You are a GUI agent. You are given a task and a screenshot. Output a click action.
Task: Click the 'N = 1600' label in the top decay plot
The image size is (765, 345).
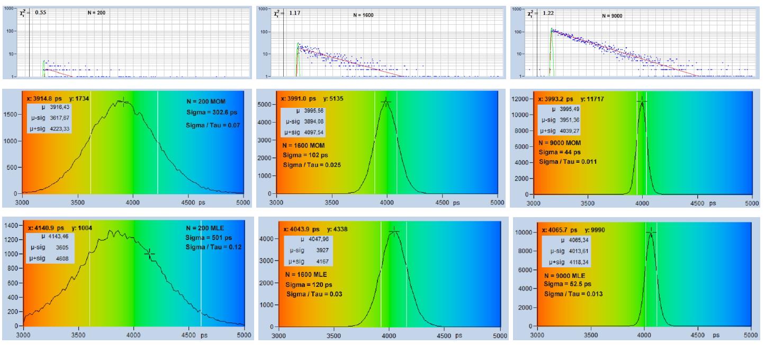tap(363, 15)
